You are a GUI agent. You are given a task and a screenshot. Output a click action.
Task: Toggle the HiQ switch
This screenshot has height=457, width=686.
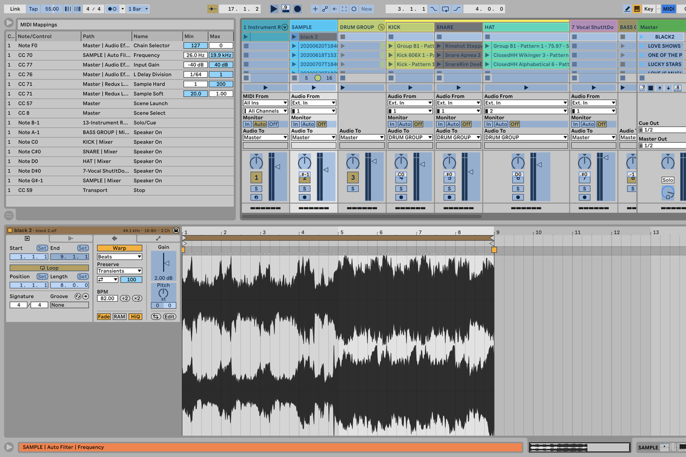tap(135, 316)
